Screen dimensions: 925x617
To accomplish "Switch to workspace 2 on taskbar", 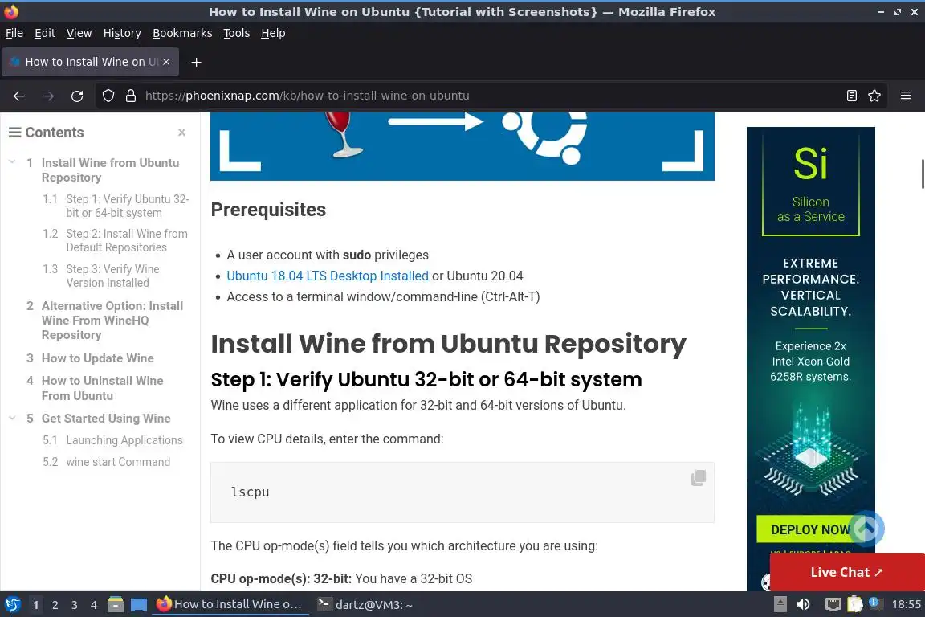I will [x=55, y=605].
